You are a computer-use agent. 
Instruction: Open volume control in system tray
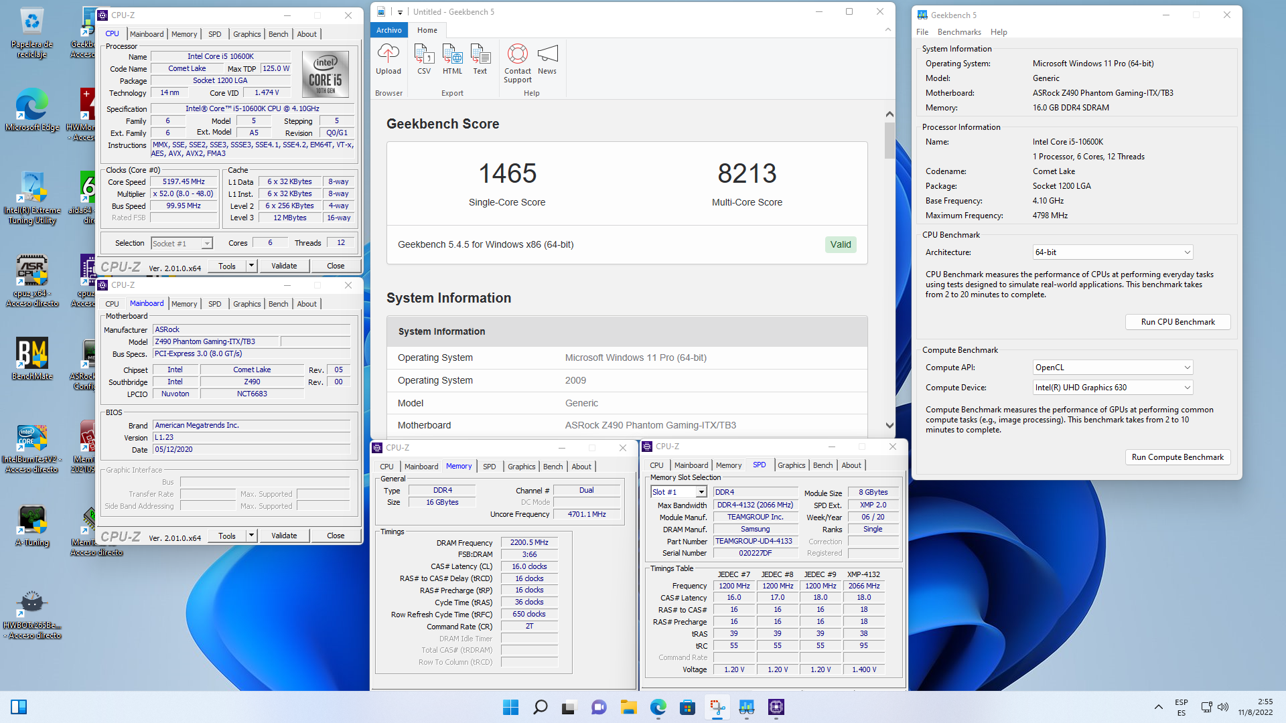click(1223, 707)
